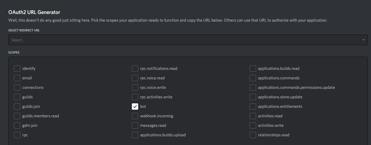Enable applications.builds.read scope

[x=253, y=69]
